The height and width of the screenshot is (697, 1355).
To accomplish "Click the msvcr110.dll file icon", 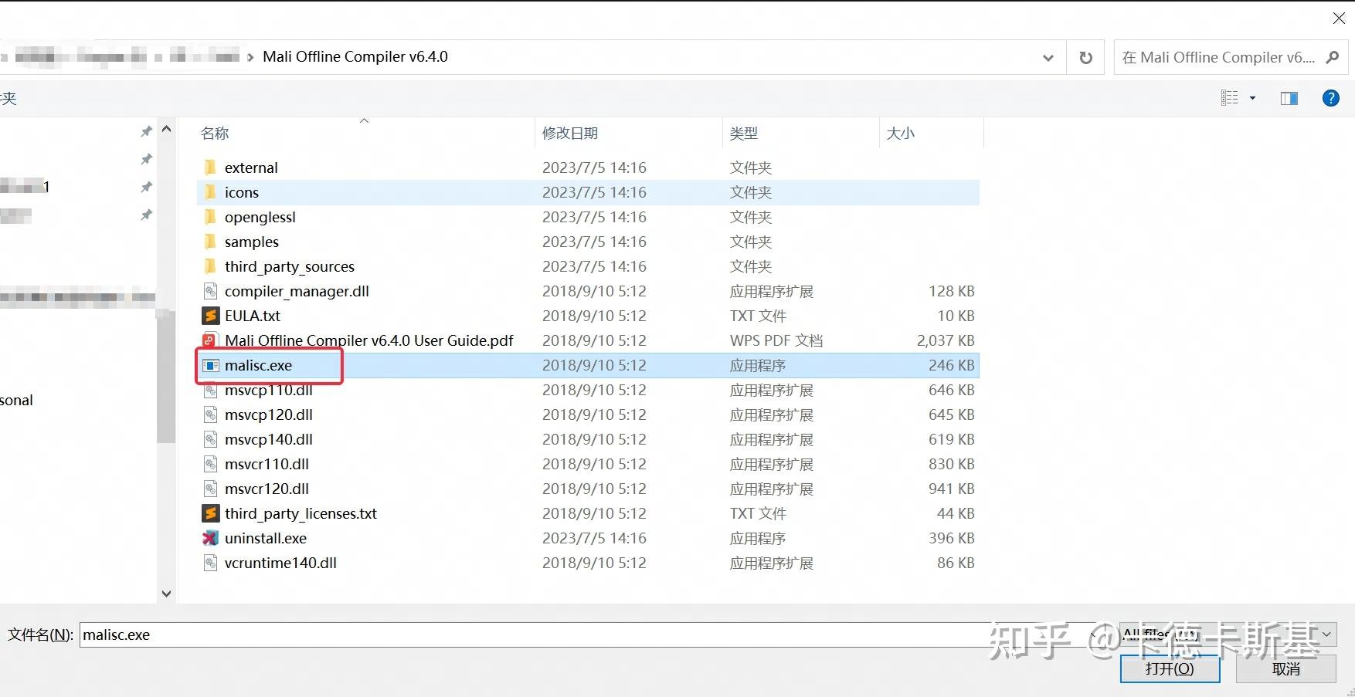I will (210, 464).
